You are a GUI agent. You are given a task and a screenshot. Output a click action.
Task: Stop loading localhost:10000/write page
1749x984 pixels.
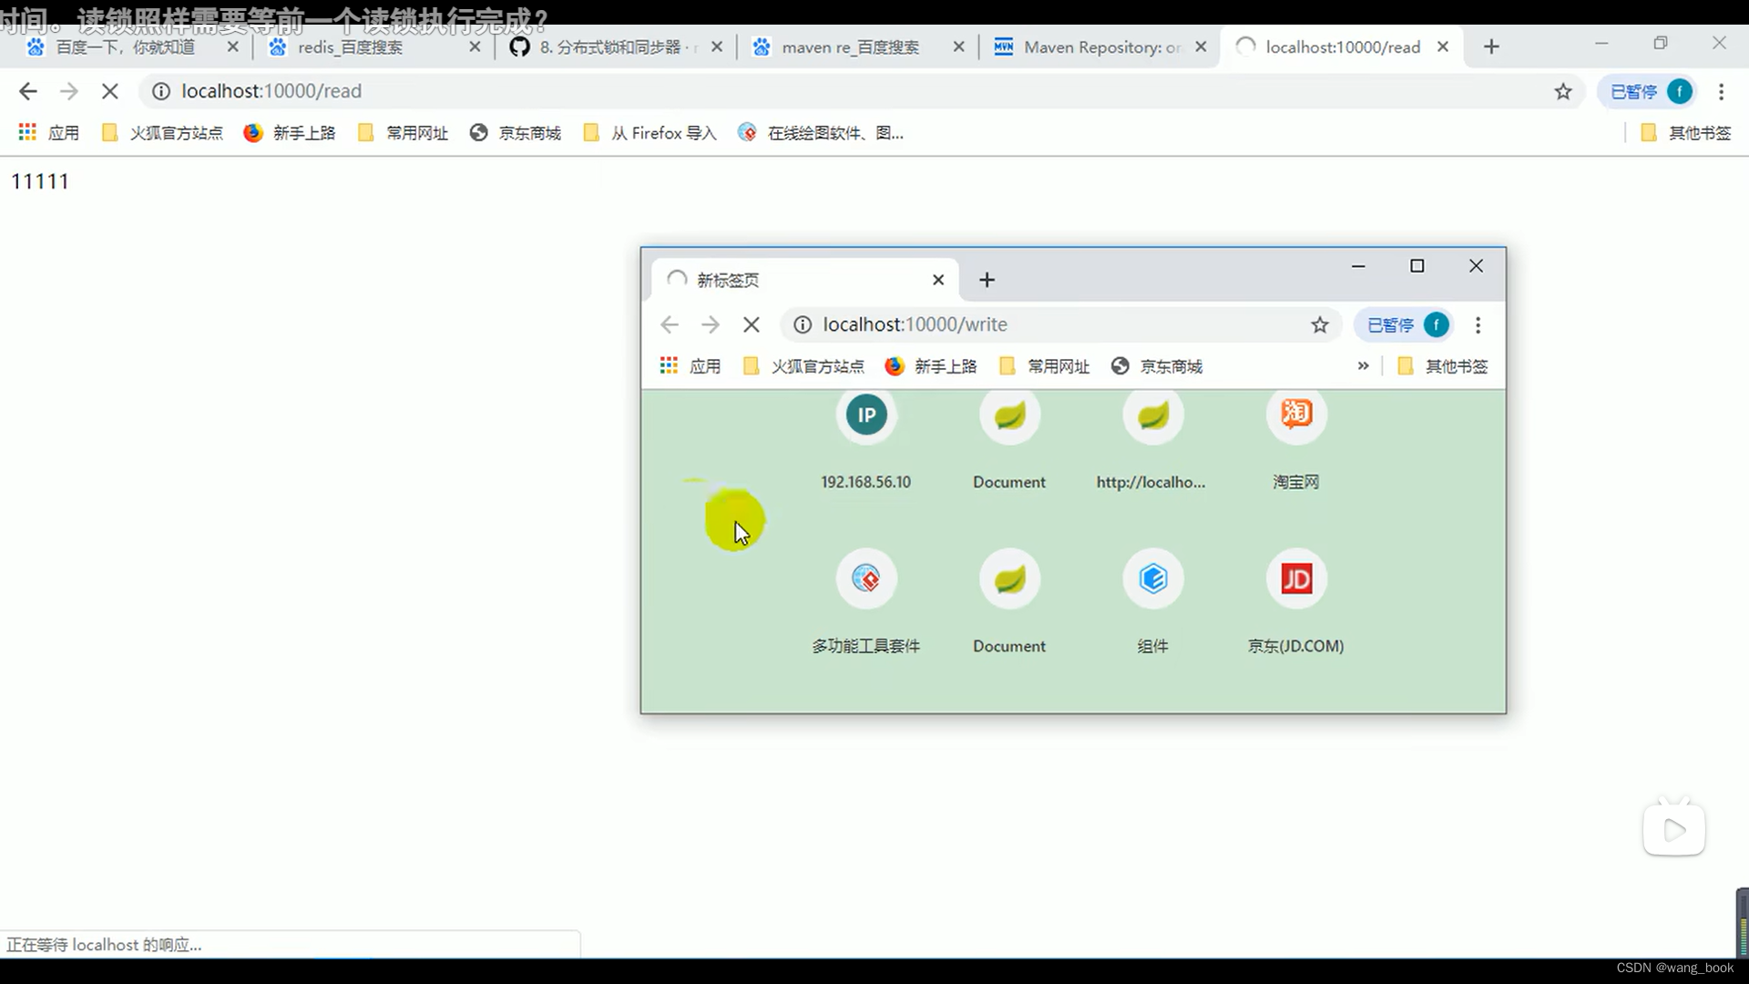point(752,324)
